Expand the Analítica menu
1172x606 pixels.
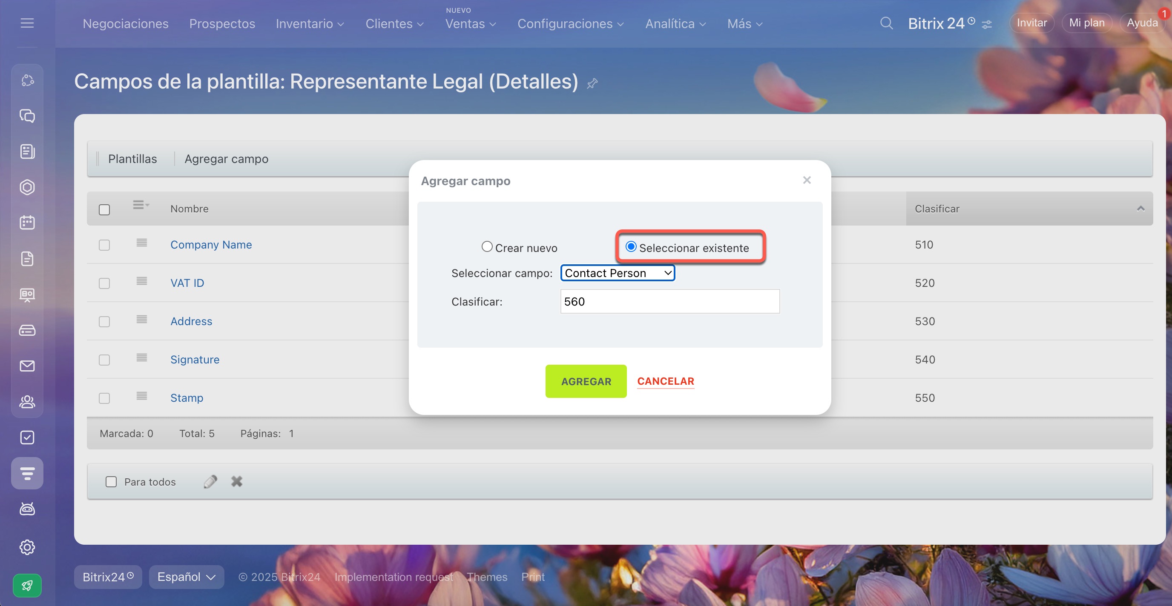pos(675,24)
